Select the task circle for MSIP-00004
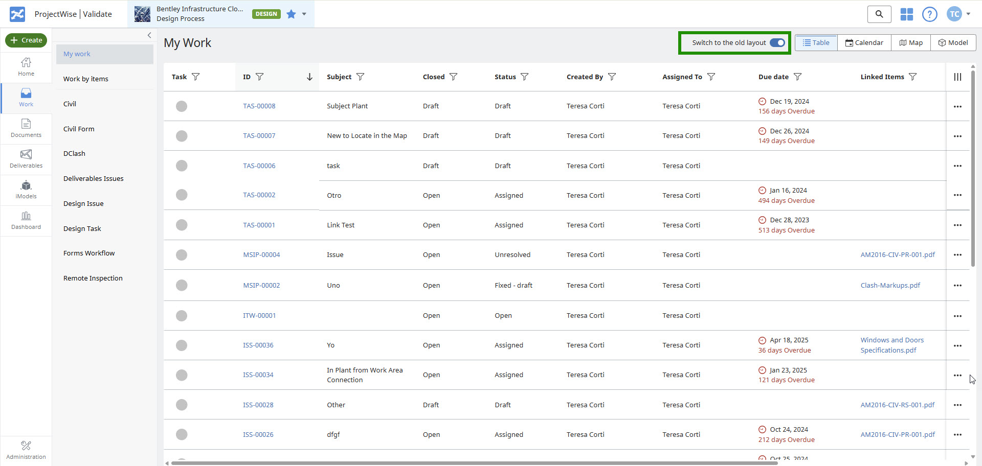Image resolution: width=982 pixels, height=466 pixels. [182, 255]
